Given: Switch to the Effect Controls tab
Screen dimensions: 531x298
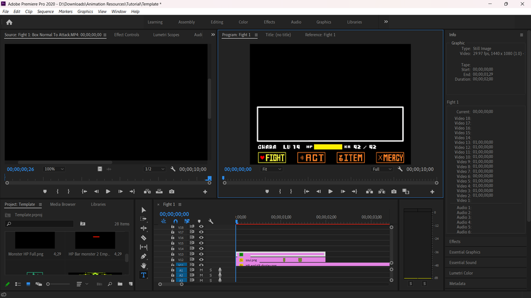Looking at the screenshot, I should click(126, 35).
